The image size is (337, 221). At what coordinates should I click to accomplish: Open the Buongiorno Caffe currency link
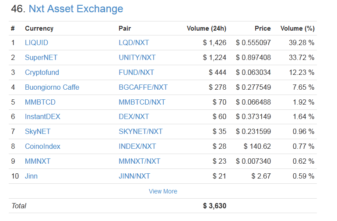52,87
